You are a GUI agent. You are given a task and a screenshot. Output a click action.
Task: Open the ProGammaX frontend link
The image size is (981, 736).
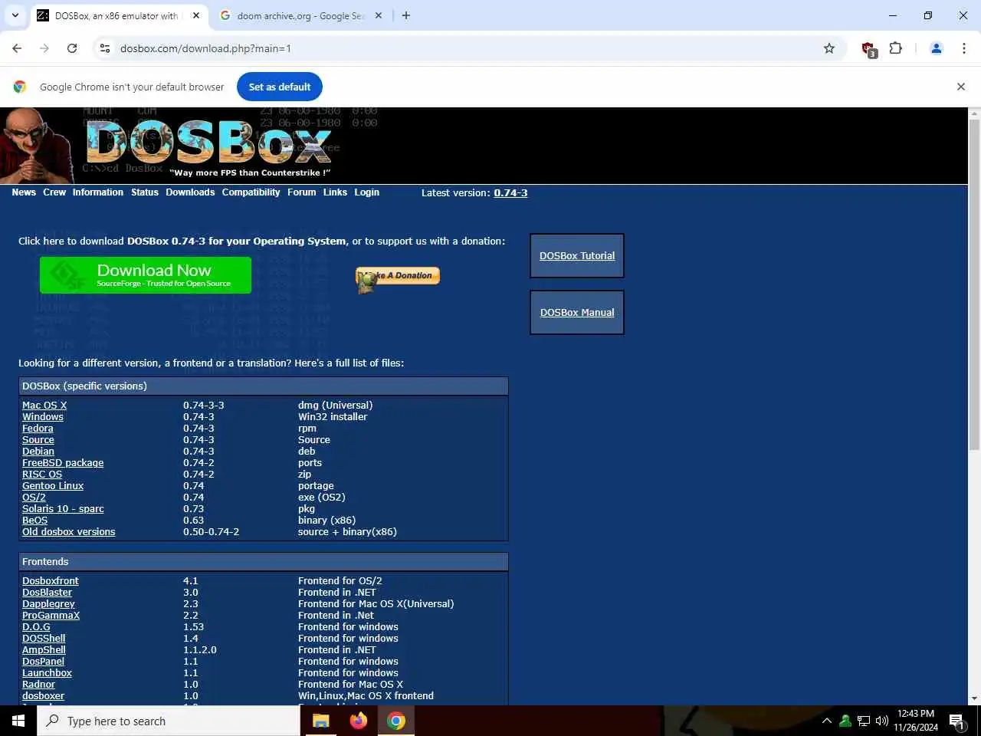point(51,616)
